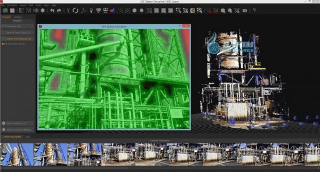The width and height of the screenshot is (320, 172).
Task: Click the red-blue colored triangle icon
Action: point(112,11)
